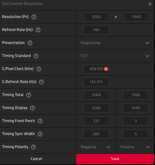Open the Timing Standard CVT dropdown
The height and width of the screenshot is (165, 155).
[115, 56]
